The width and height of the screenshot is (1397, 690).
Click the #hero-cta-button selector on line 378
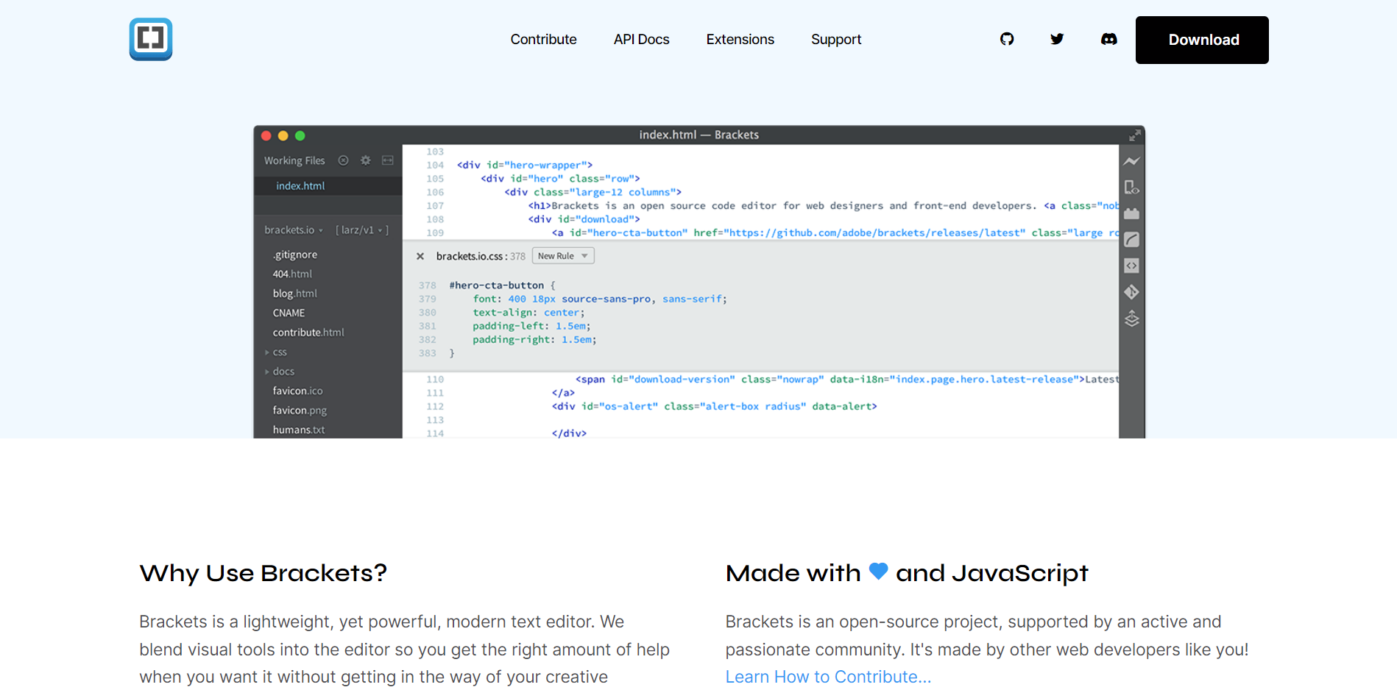tap(497, 285)
